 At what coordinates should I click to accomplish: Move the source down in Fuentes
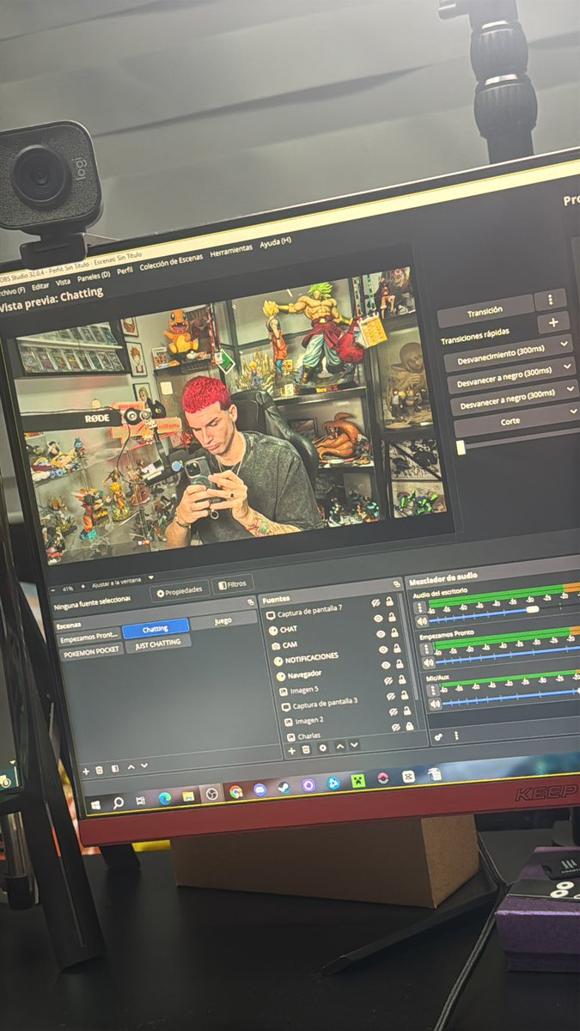click(354, 746)
